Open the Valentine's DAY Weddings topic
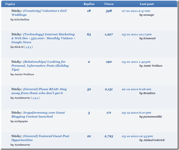179x150 pixels. click(x=39, y=13)
